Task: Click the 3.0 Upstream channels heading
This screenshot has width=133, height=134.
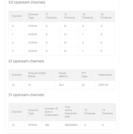Action: coord(27,2)
